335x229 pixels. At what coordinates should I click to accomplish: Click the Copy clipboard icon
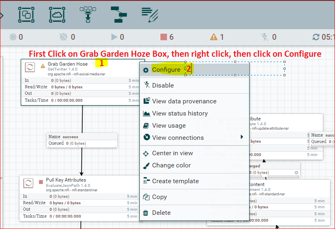(x=146, y=197)
